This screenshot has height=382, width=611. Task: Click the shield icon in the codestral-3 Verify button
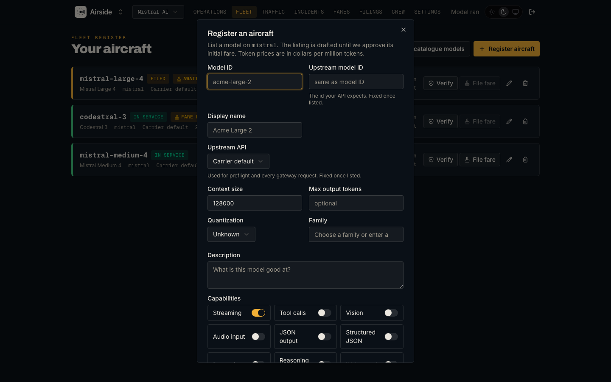(x=431, y=121)
